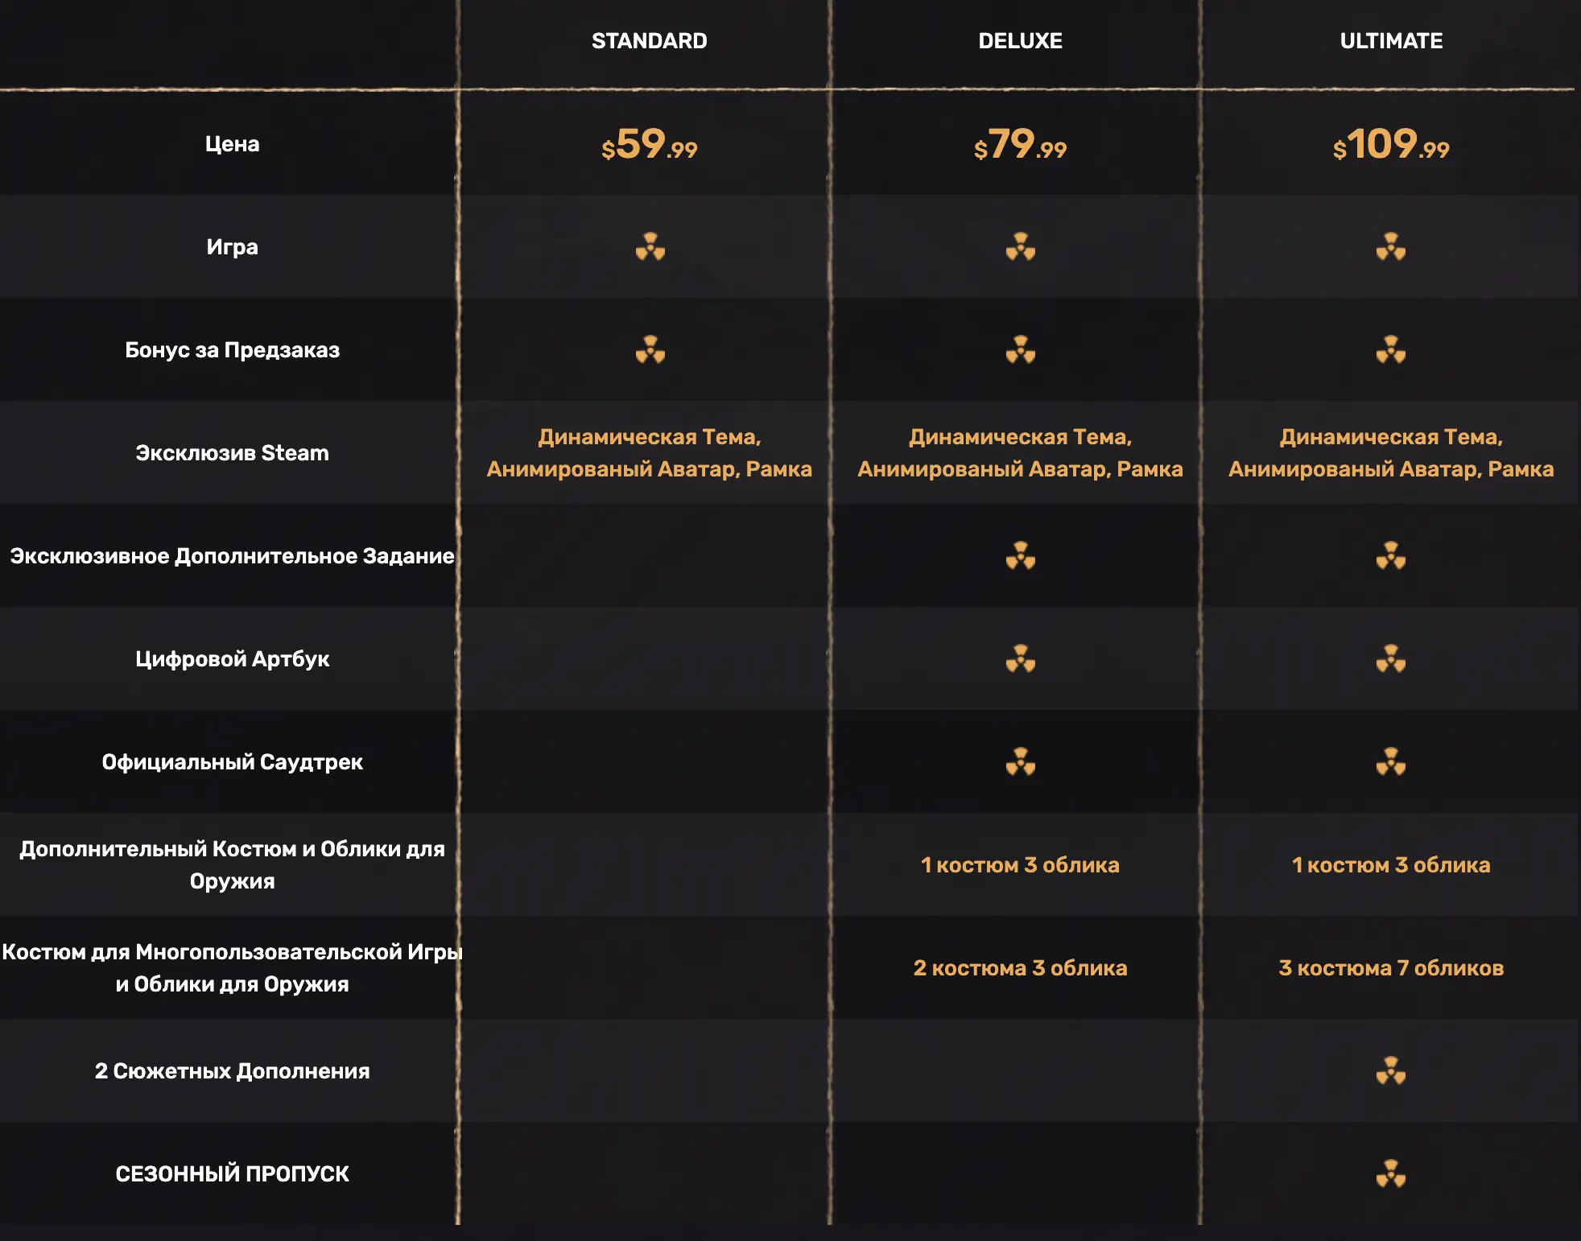The image size is (1581, 1241).
Task: Click the Deluxe icon for Эксклюзивное Дополнительное Задание
Action: [1020, 555]
